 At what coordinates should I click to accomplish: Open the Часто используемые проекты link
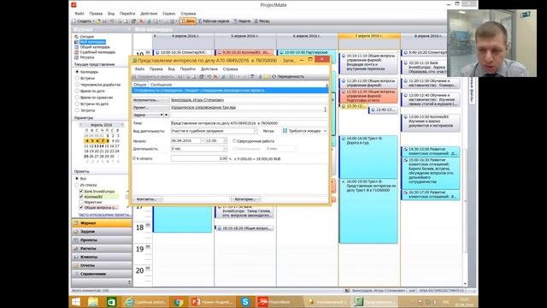(104, 215)
